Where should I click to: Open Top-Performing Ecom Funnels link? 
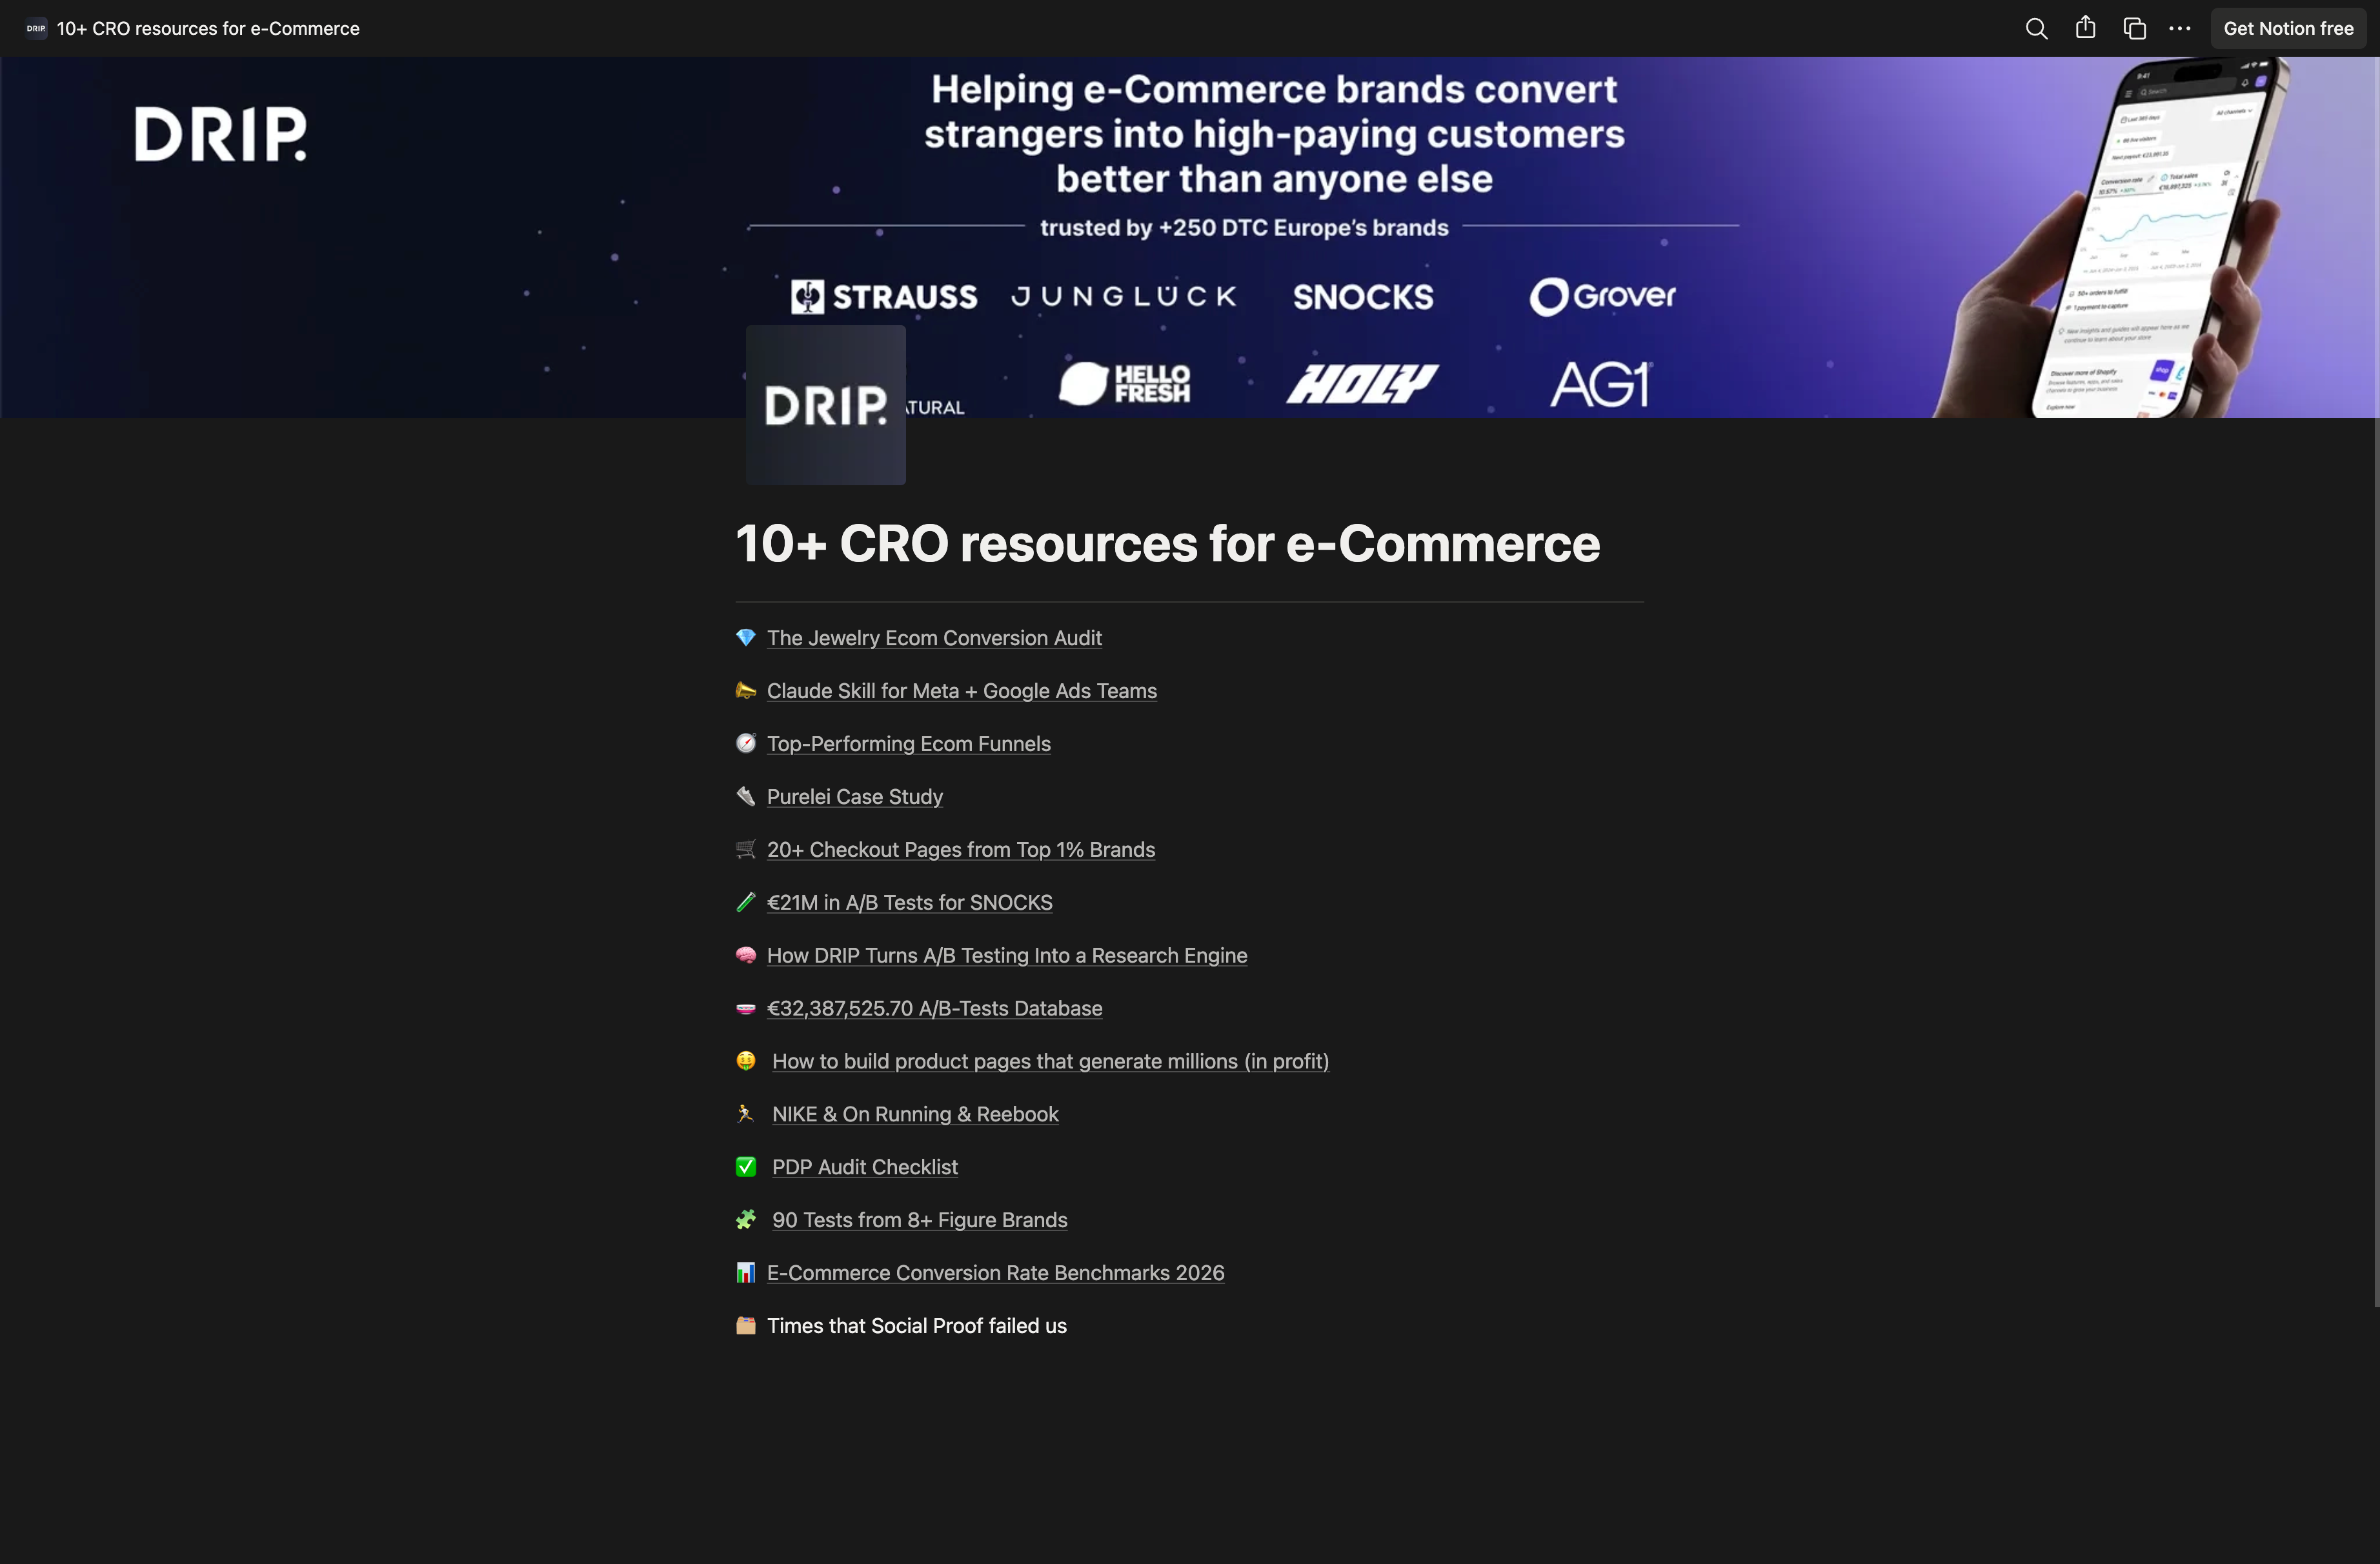[x=908, y=744]
